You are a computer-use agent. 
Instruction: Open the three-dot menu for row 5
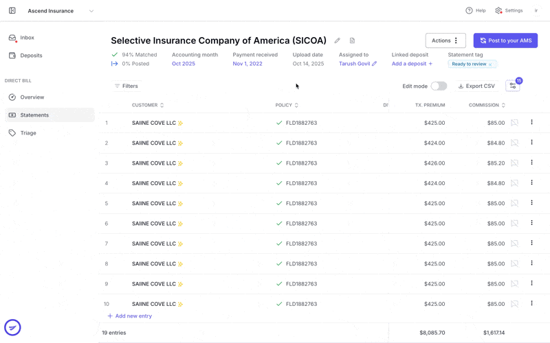(x=531, y=202)
